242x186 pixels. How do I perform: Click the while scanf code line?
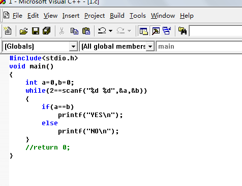click(x=86, y=91)
